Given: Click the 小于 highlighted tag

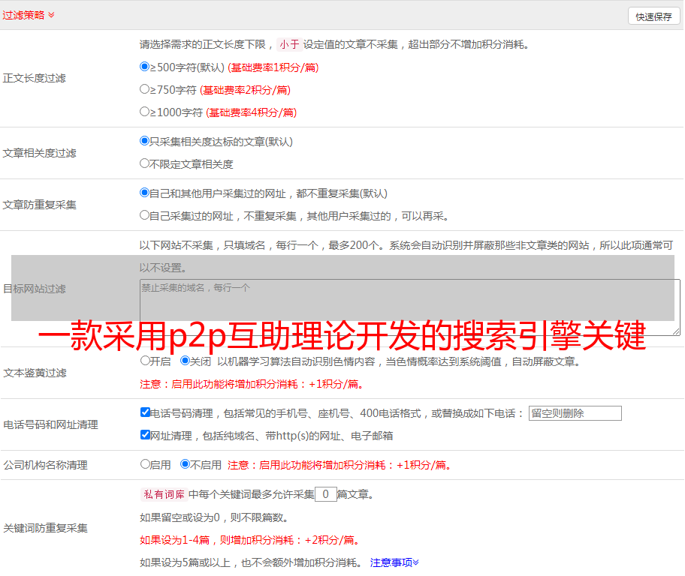Looking at the screenshot, I should [x=290, y=44].
